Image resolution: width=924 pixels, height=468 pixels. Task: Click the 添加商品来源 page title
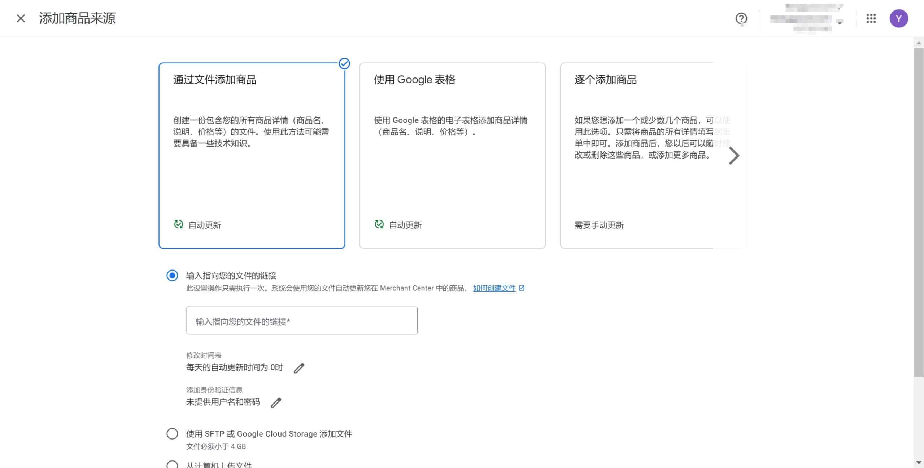(77, 18)
